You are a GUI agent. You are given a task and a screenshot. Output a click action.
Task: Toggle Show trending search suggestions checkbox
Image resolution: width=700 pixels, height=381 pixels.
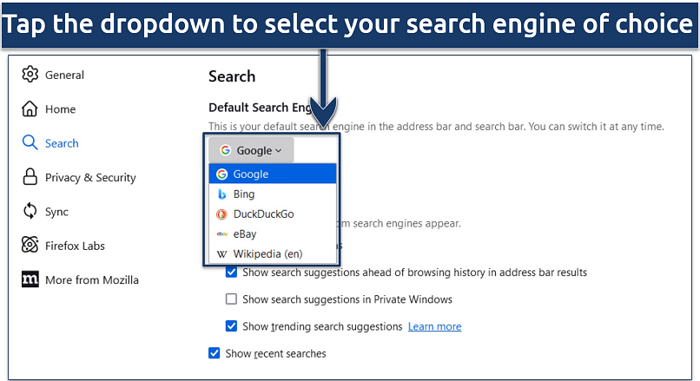pyautogui.click(x=231, y=326)
